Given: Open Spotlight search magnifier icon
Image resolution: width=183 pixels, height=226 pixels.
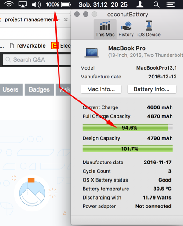Looking at the screenshot, I should (x=157, y=5).
